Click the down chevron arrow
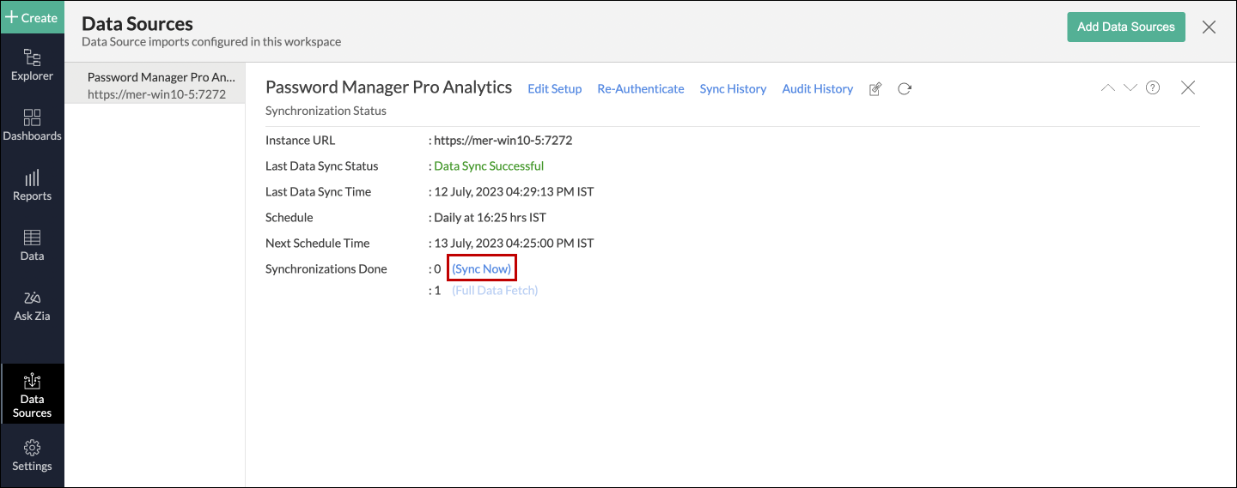The image size is (1237, 488). [x=1130, y=87]
